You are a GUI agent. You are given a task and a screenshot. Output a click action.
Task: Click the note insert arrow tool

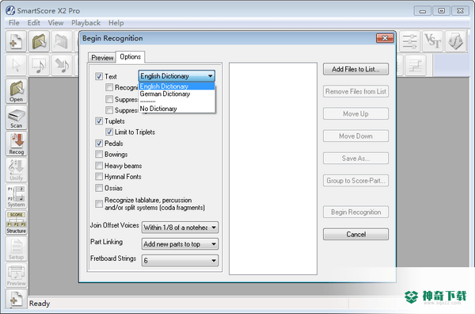tap(62, 65)
